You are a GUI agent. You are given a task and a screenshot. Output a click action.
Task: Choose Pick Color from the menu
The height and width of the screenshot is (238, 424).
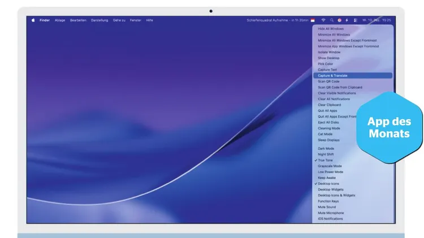pos(326,63)
